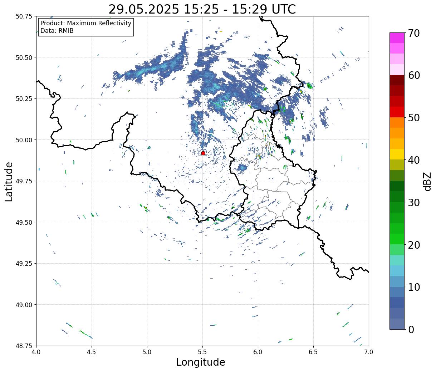The width and height of the screenshot is (436, 371).
Task: Click the colorbar tick label 30
Action: click(414, 203)
